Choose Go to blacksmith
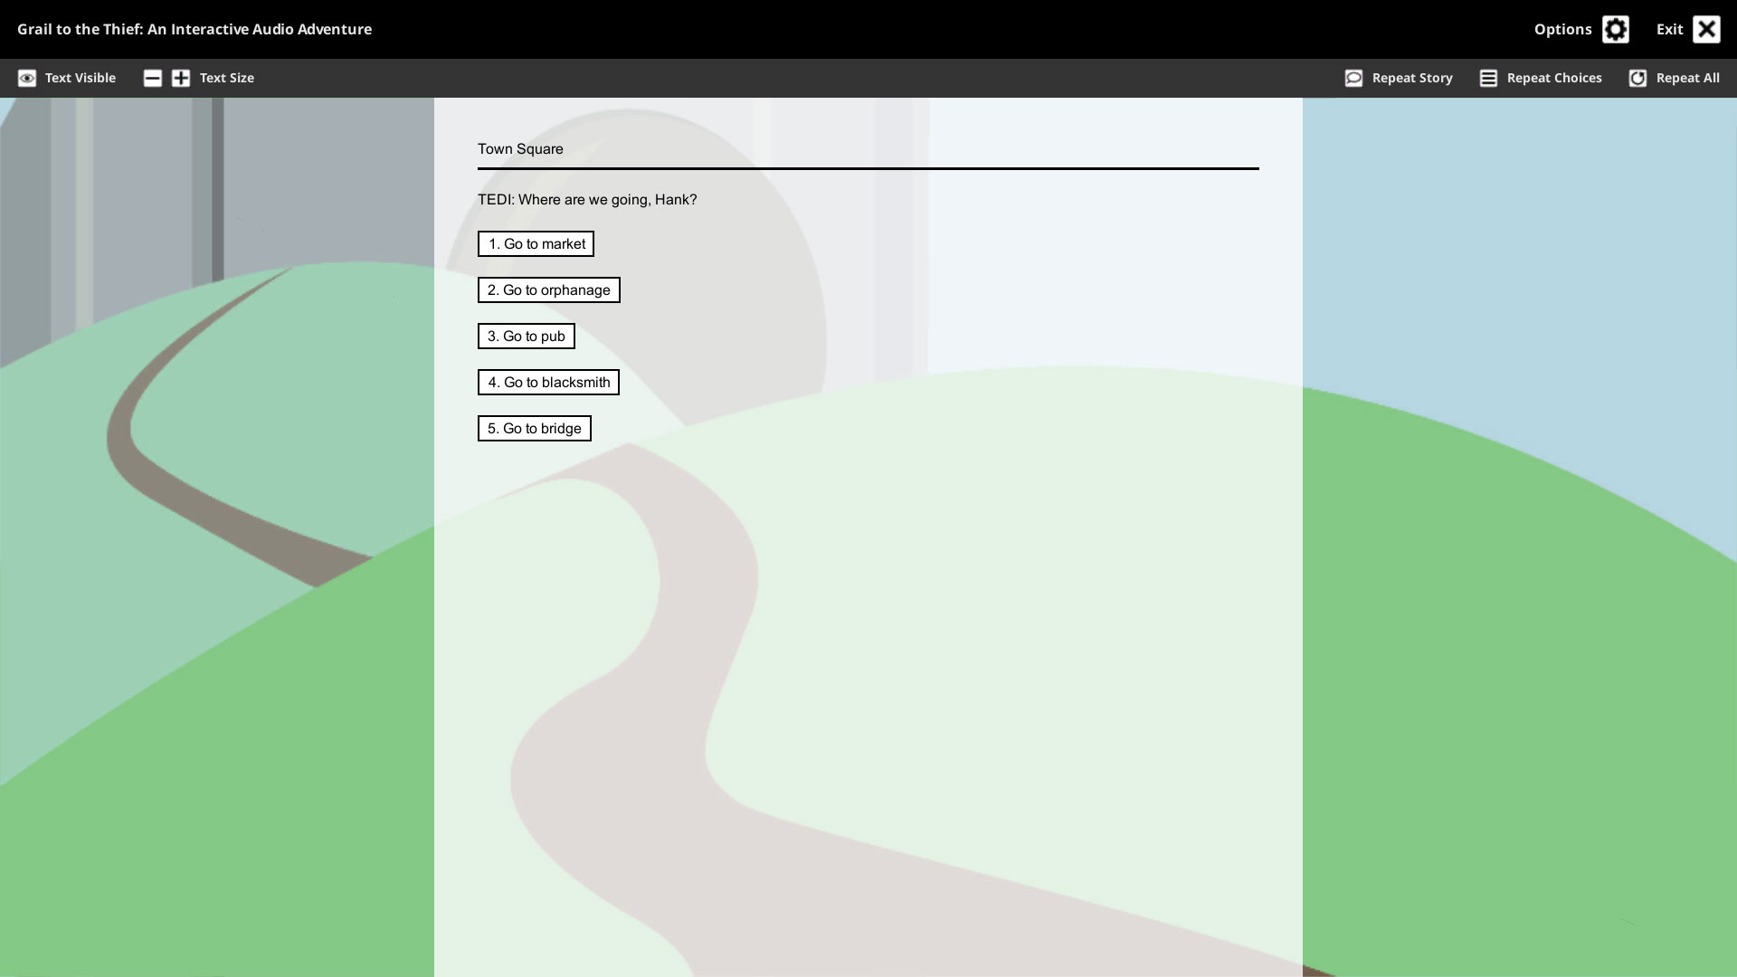 click(x=548, y=382)
